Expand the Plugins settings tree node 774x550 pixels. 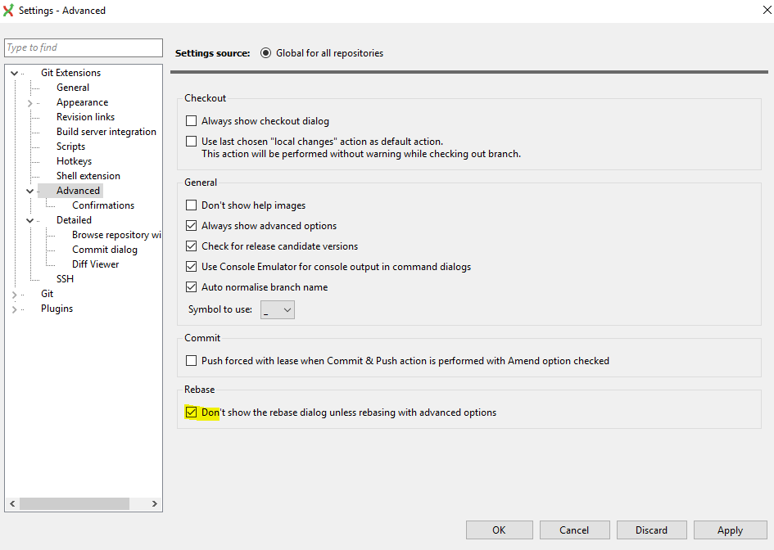pyautogui.click(x=15, y=308)
